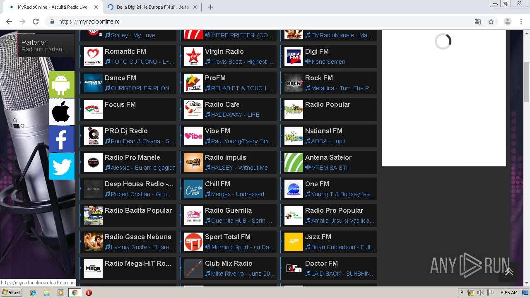Image resolution: width=530 pixels, height=298 pixels.
Task: Bookmark this page with star icon
Action: tap(491, 22)
